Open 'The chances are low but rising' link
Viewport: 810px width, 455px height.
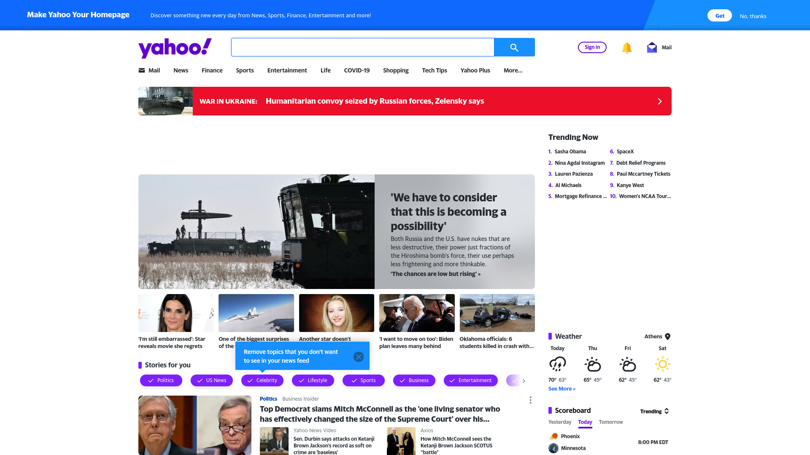435,274
